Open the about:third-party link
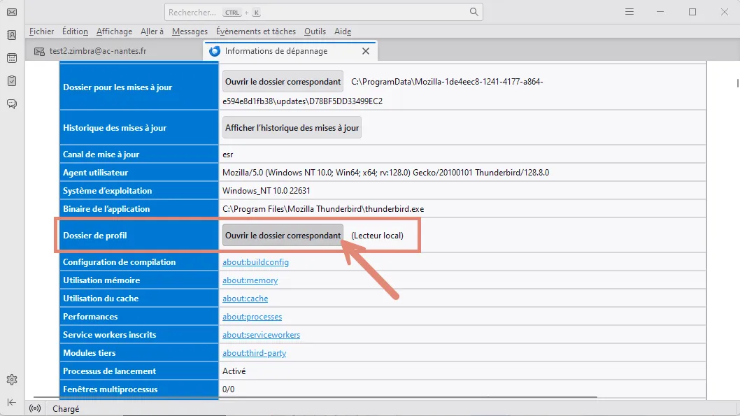This screenshot has width=740, height=416. click(x=254, y=353)
